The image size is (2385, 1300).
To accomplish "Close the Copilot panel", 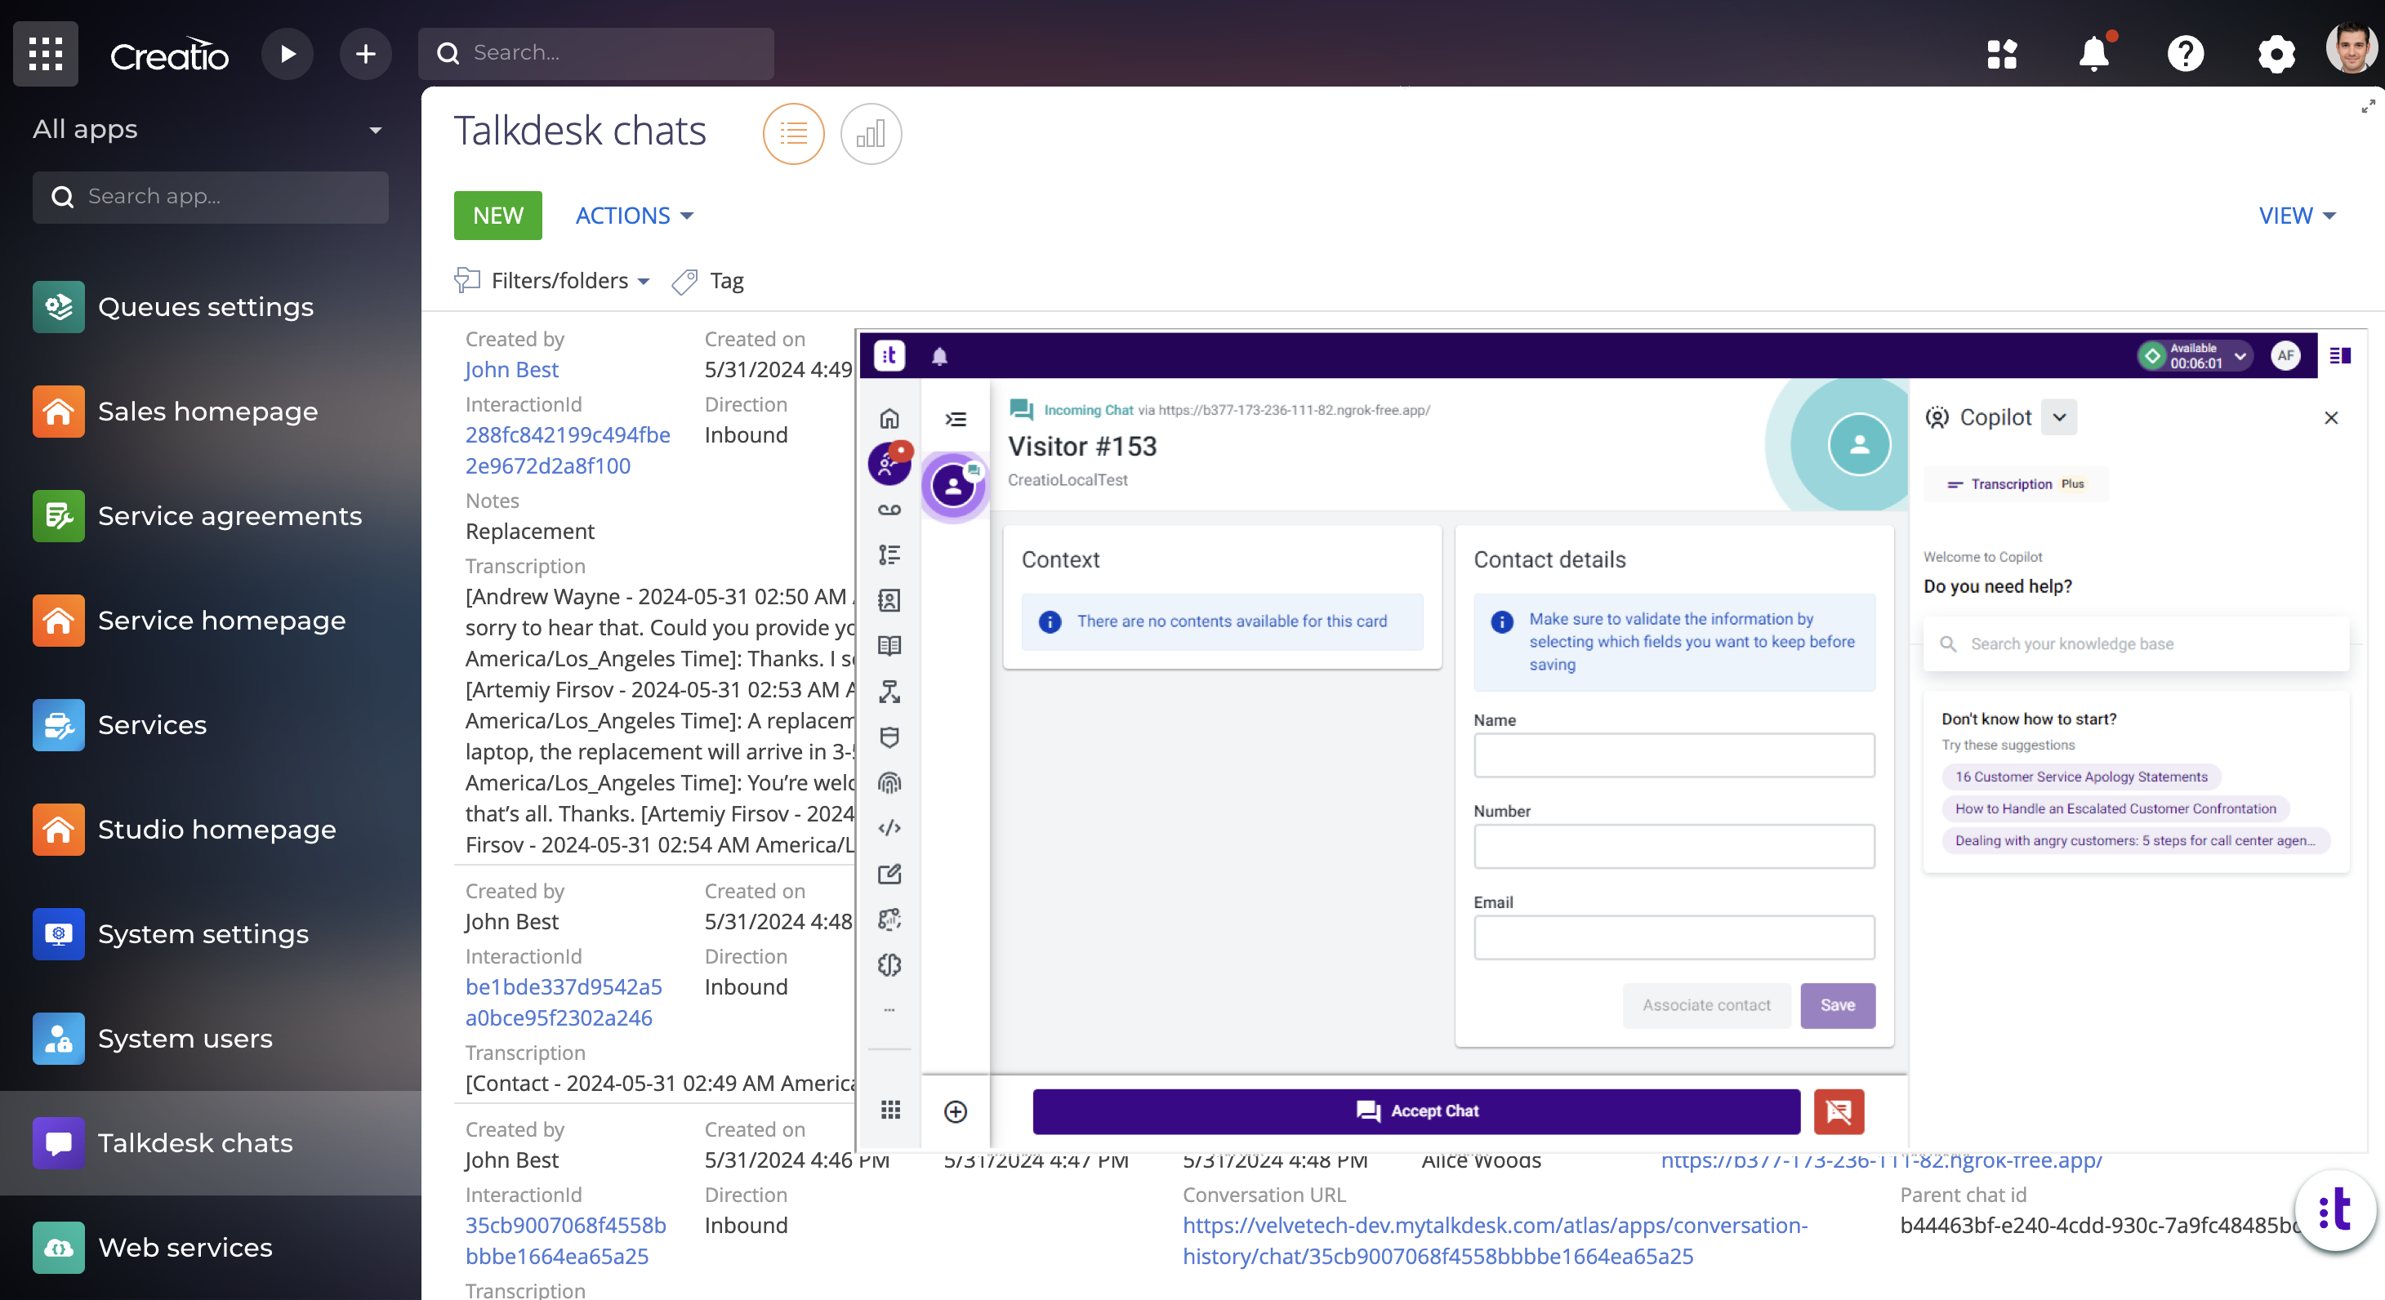I will click(x=2330, y=419).
